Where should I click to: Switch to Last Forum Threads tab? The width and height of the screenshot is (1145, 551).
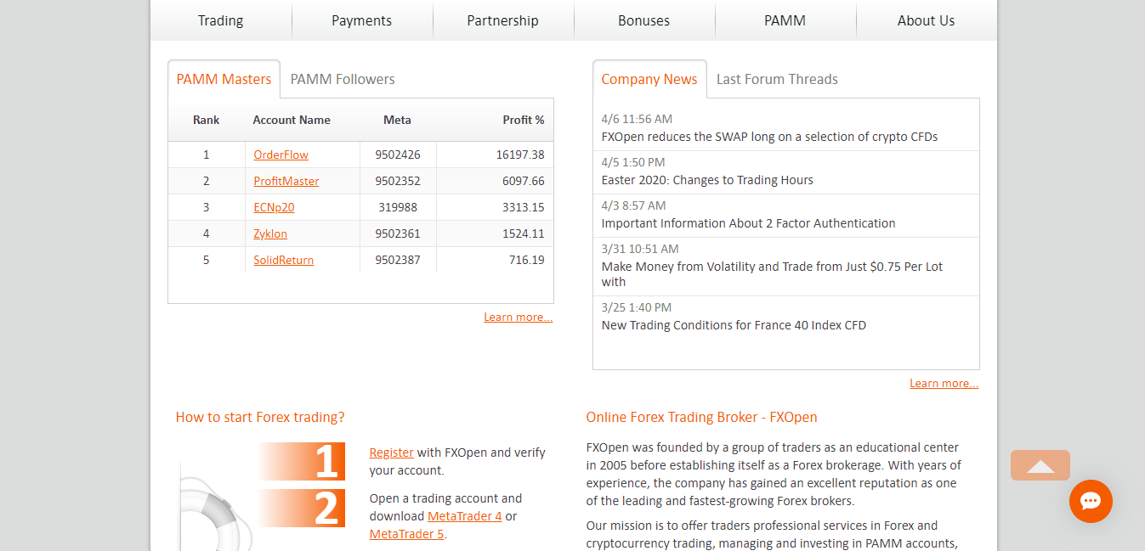777,79
